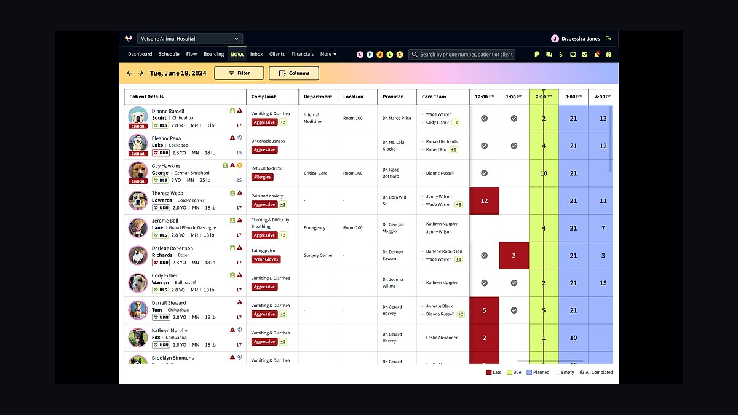Viewport: 738px width, 415px height.
Task: Click the current-time marker on 2:00 pm column
Action: pos(543,91)
